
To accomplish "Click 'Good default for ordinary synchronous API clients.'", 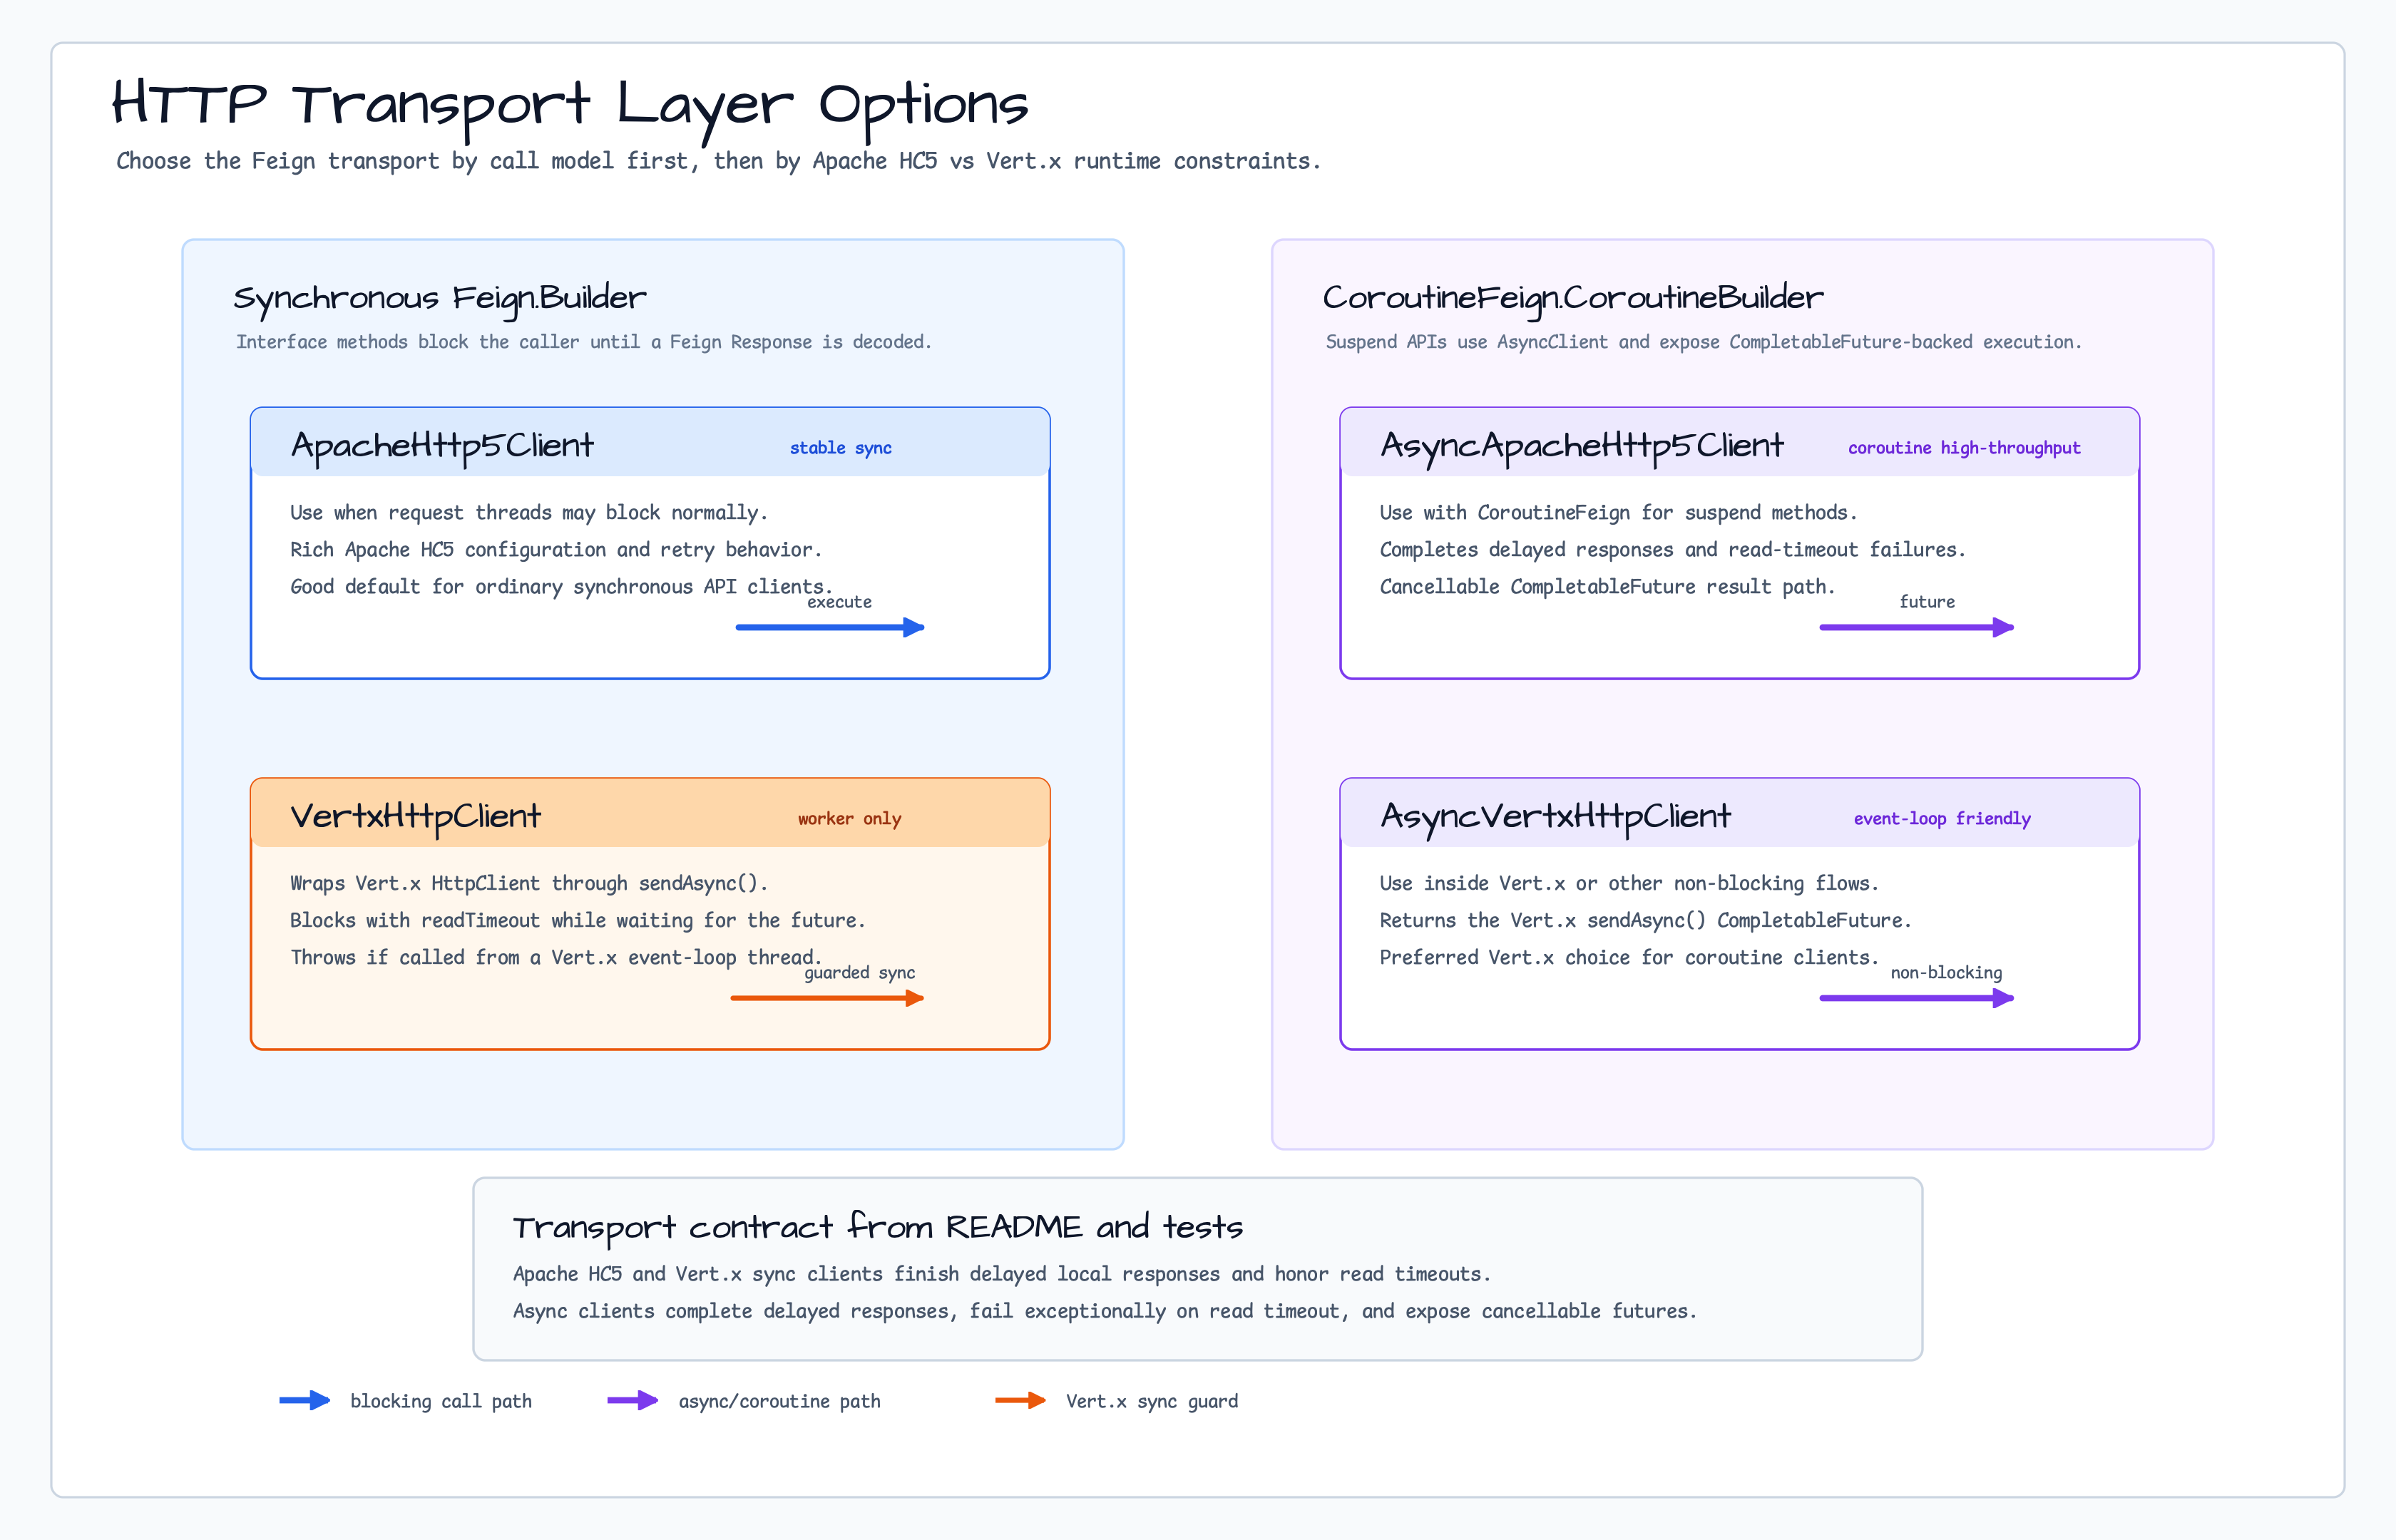I will pos(561,587).
